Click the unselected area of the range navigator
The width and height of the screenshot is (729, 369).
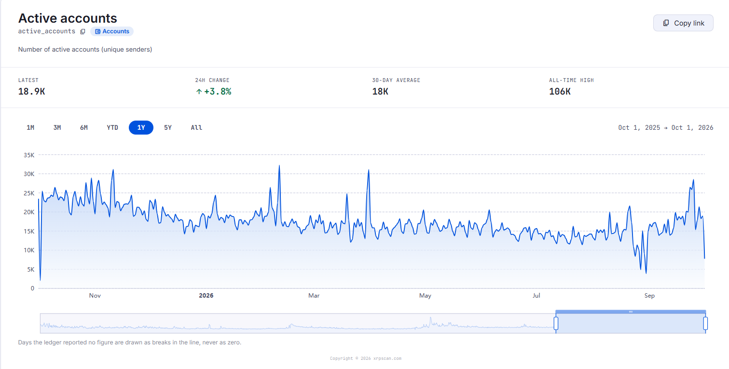pos(298,323)
